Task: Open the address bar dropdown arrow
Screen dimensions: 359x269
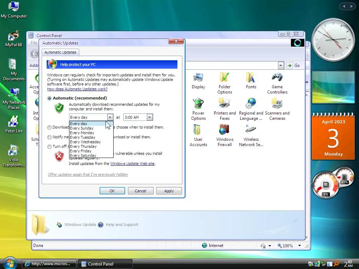Action: [281, 65]
